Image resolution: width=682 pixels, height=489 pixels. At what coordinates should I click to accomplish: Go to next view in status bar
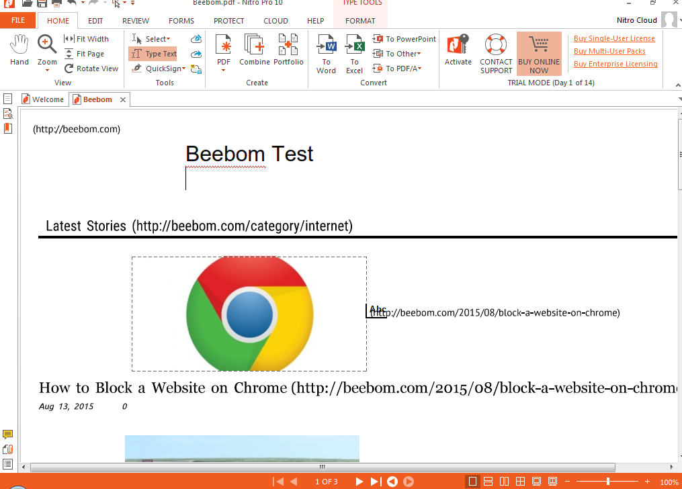(x=409, y=482)
